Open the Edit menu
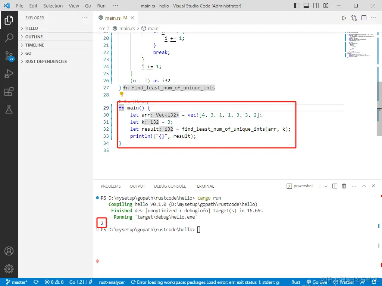The width and height of the screenshot is (382, 286). click(x=33, y=6)
